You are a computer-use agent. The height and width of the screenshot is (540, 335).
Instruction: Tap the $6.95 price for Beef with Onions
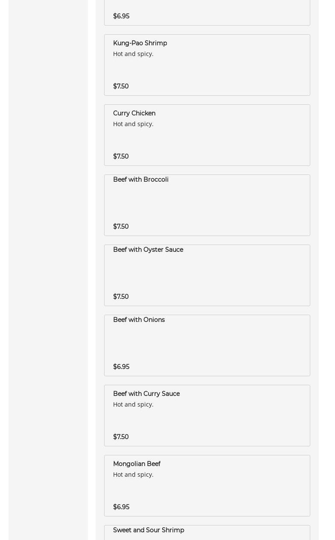click(x=121, y=367)
